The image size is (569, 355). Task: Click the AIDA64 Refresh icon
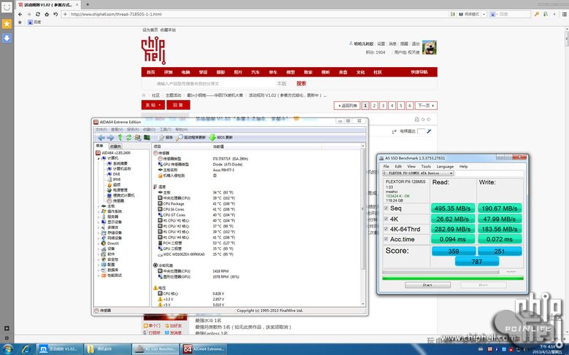pos(129,138)
